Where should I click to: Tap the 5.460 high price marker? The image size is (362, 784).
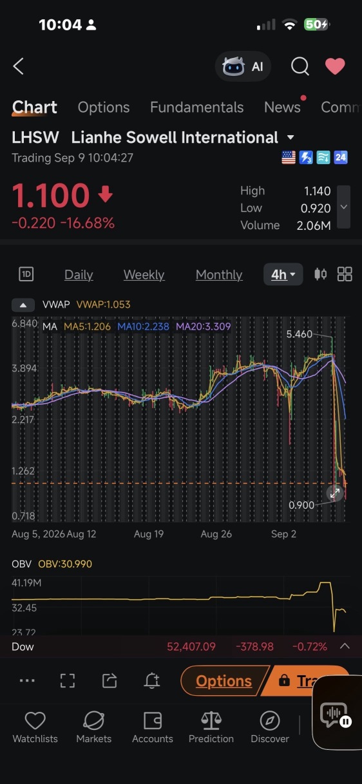pyautogui.click(x=300, y=334)
